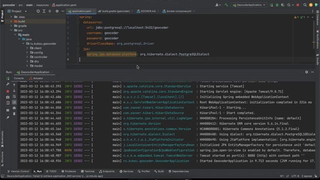
Task: Click the editor vertical scrollbar
Action: [314, 34]
